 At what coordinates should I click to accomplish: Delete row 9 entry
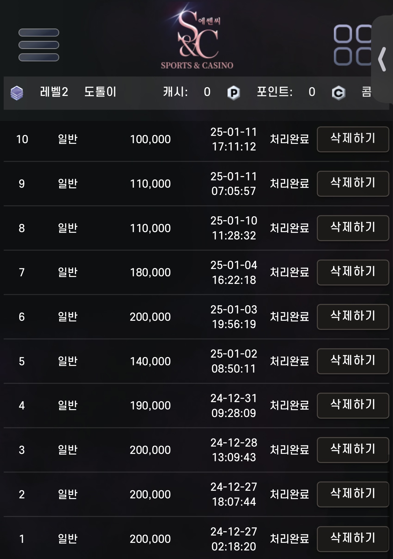[353, 184]
